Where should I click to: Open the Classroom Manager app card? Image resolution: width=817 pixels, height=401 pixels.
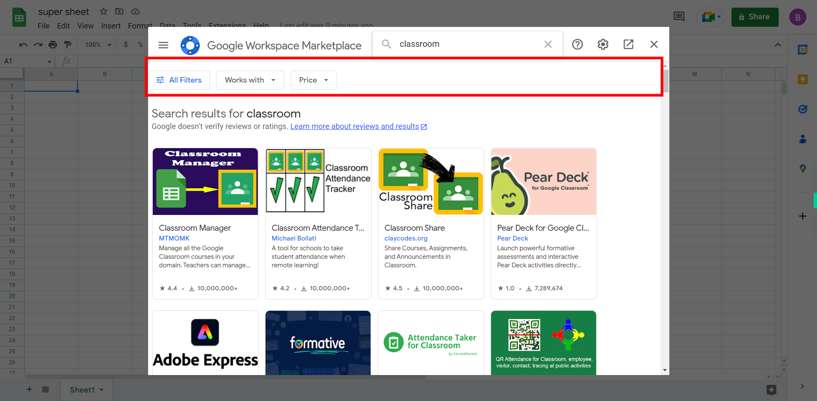pyautogui.click(x=206, y=223)
